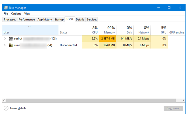Expand the codrut user row

pos(5,38)
